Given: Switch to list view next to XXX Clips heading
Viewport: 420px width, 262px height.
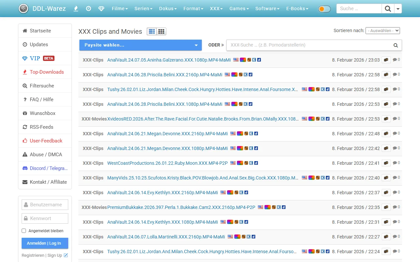Looking at the screenshot, I should 152,31.
